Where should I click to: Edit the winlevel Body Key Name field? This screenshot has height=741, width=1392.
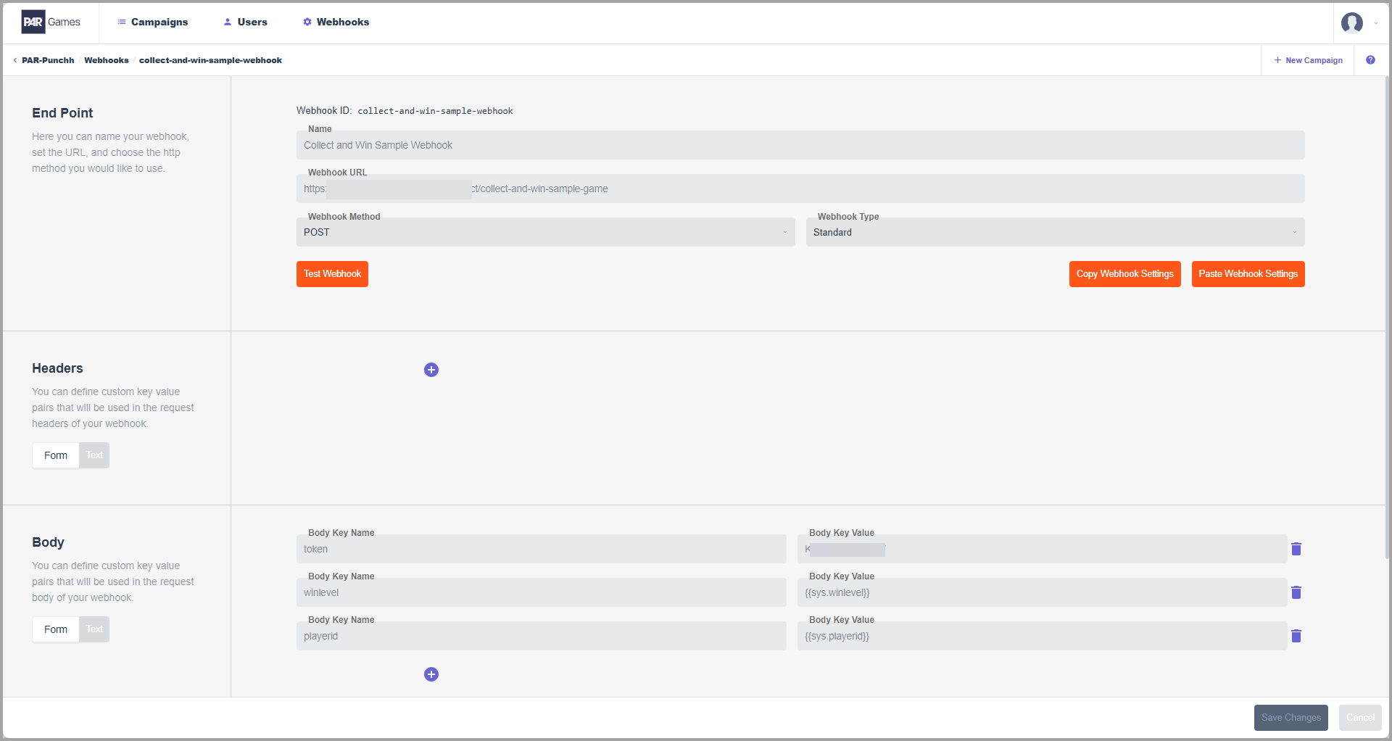542,592
